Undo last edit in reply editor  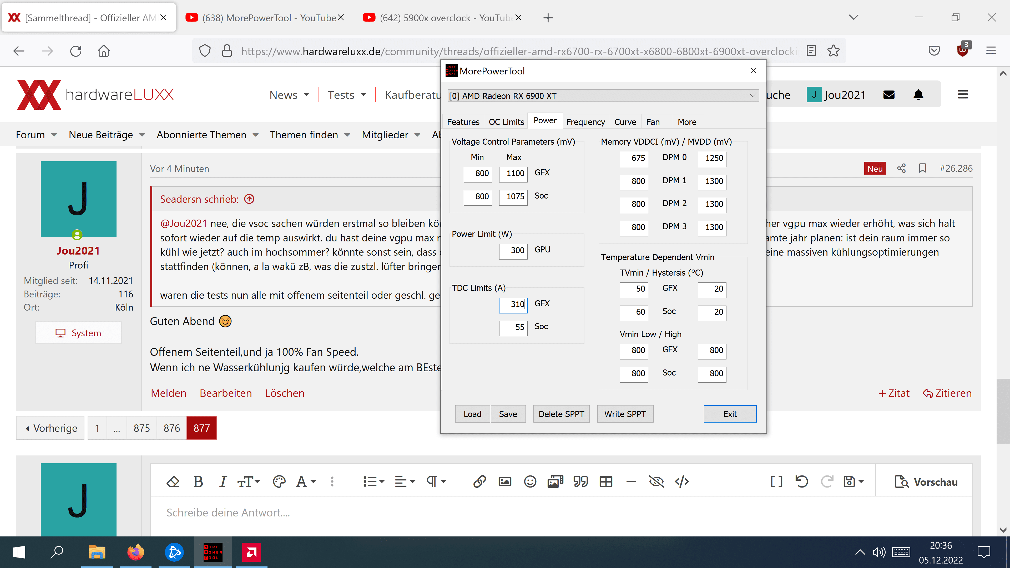(801, 481)
